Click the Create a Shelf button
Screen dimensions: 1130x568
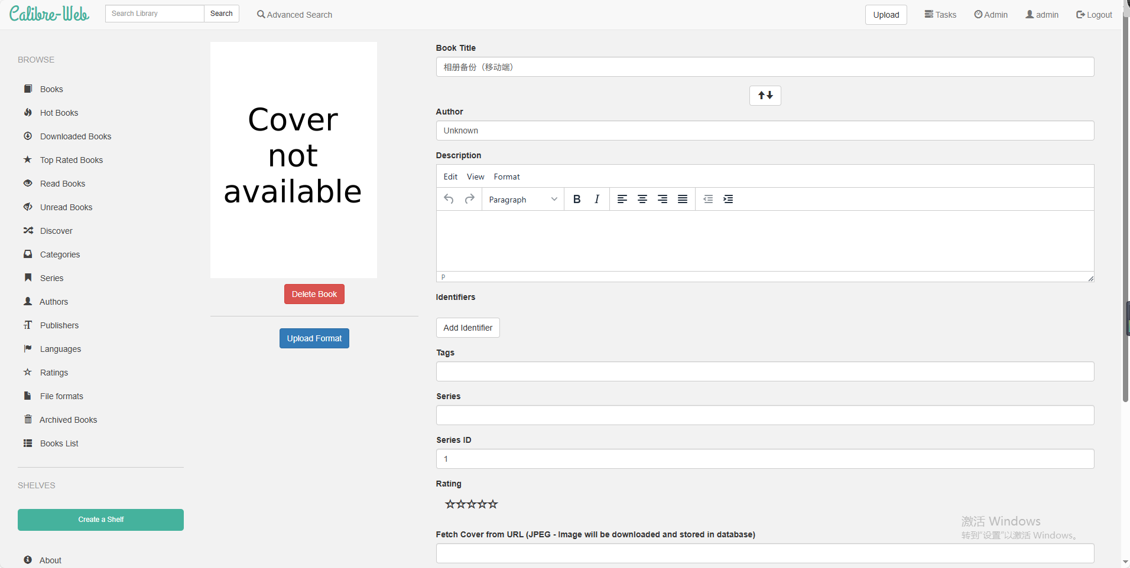tap(100, 520)
